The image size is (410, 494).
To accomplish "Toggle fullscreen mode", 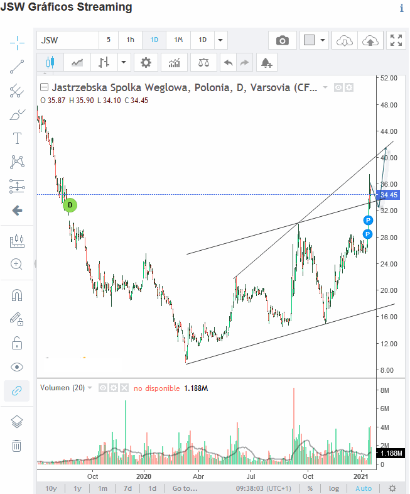I will (396, 40).
